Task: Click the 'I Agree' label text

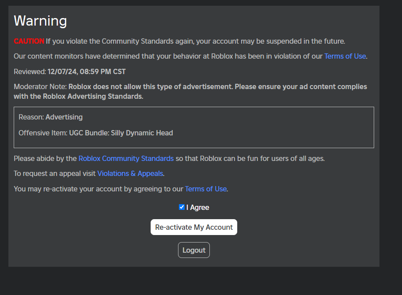Action: (x=197, y=208)
